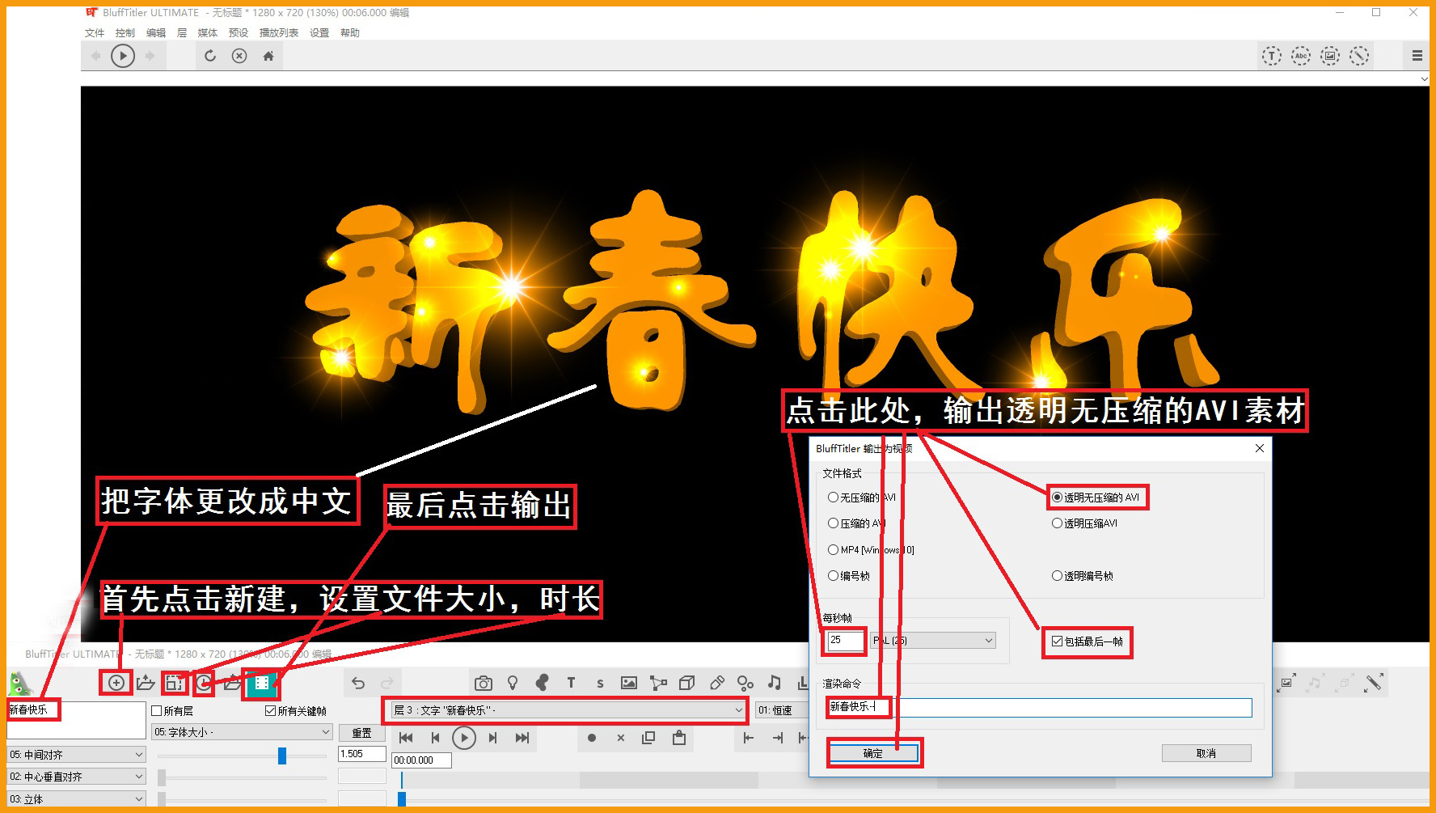The image size is (1436, 813).
Task: Select the uncompressed AVI radio option
Action: pos(862,498)
